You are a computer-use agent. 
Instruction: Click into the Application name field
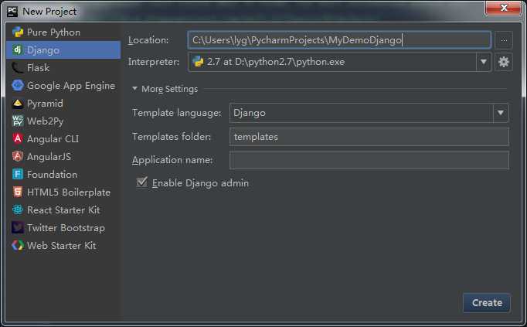click(x=369, y=160)
